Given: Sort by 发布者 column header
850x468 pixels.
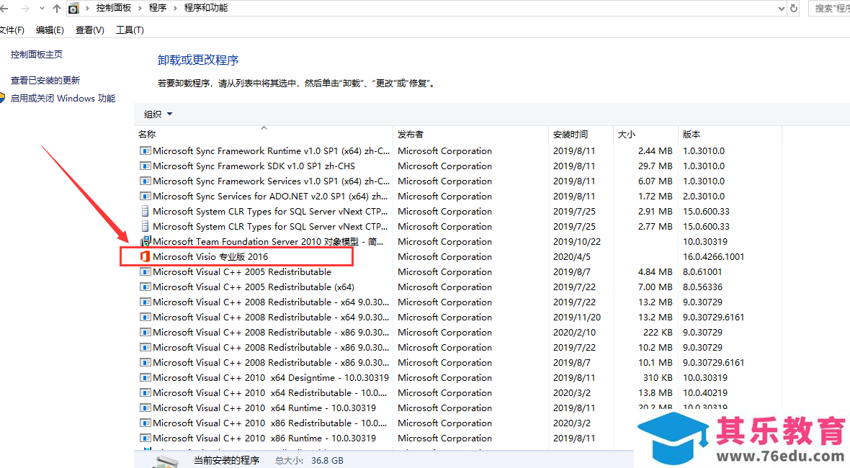Looking at the screenshot, I should (411, 135).
